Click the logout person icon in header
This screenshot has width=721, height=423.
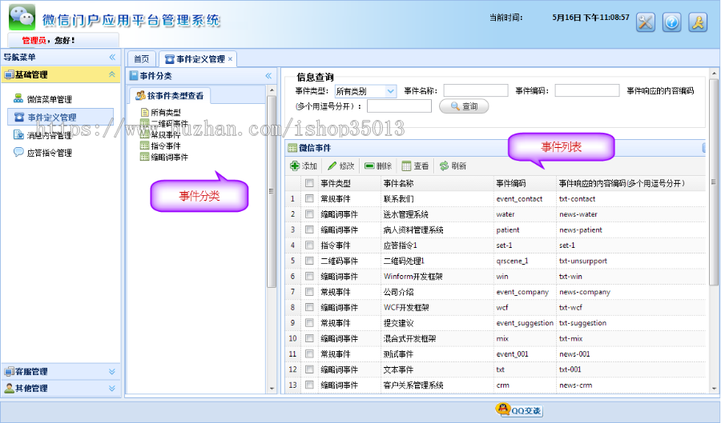[x=698, y=22]
